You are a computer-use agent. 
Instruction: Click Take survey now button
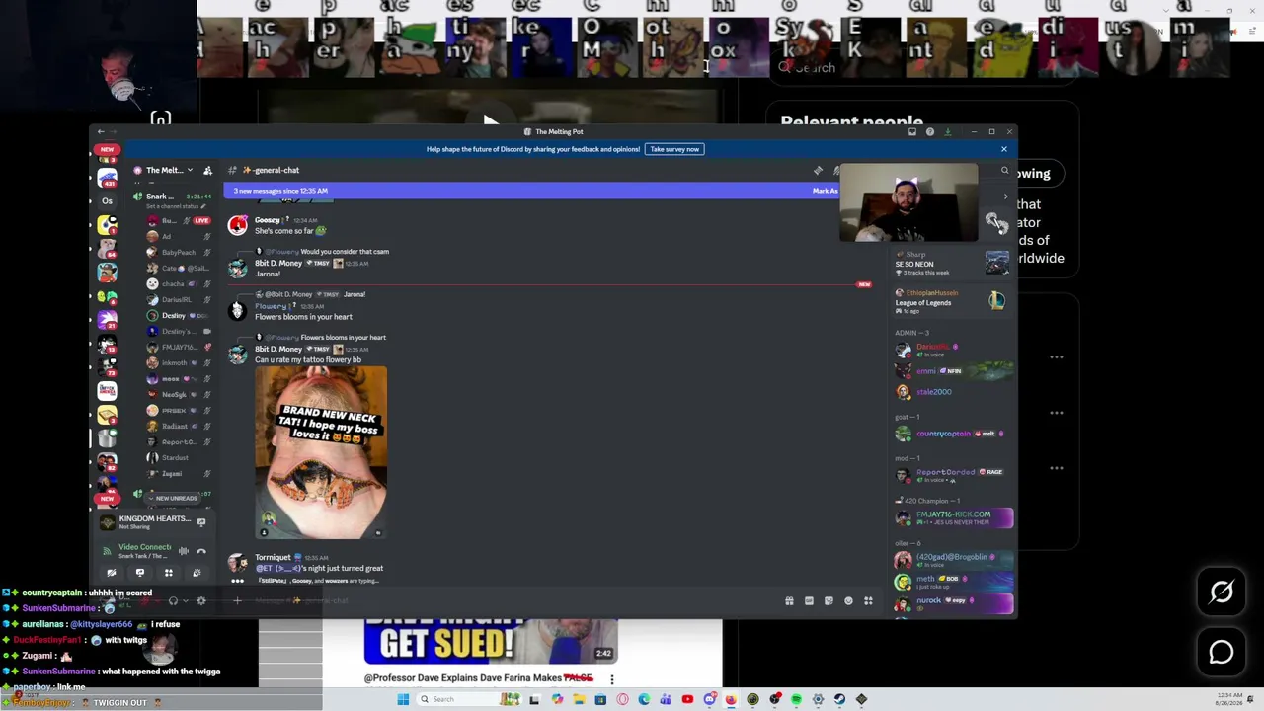(674, 149)
